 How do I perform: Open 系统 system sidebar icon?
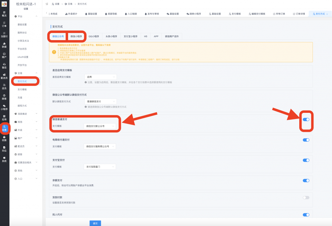click(4, 159)
